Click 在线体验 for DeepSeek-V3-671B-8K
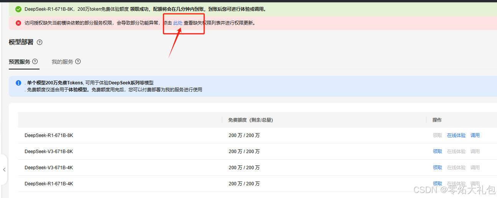497x198 pixels. pos(456,152)
